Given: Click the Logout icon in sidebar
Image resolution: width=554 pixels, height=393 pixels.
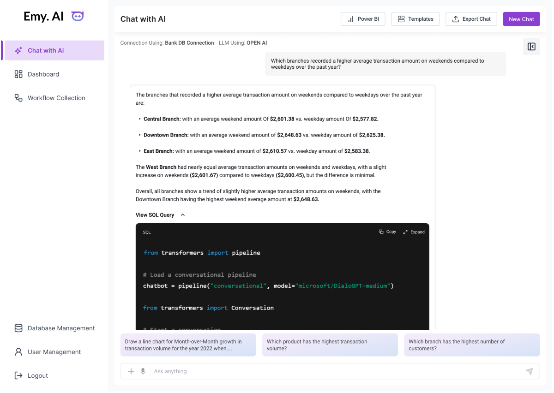Looking at the screenshot, I should (x=18, y=375).
